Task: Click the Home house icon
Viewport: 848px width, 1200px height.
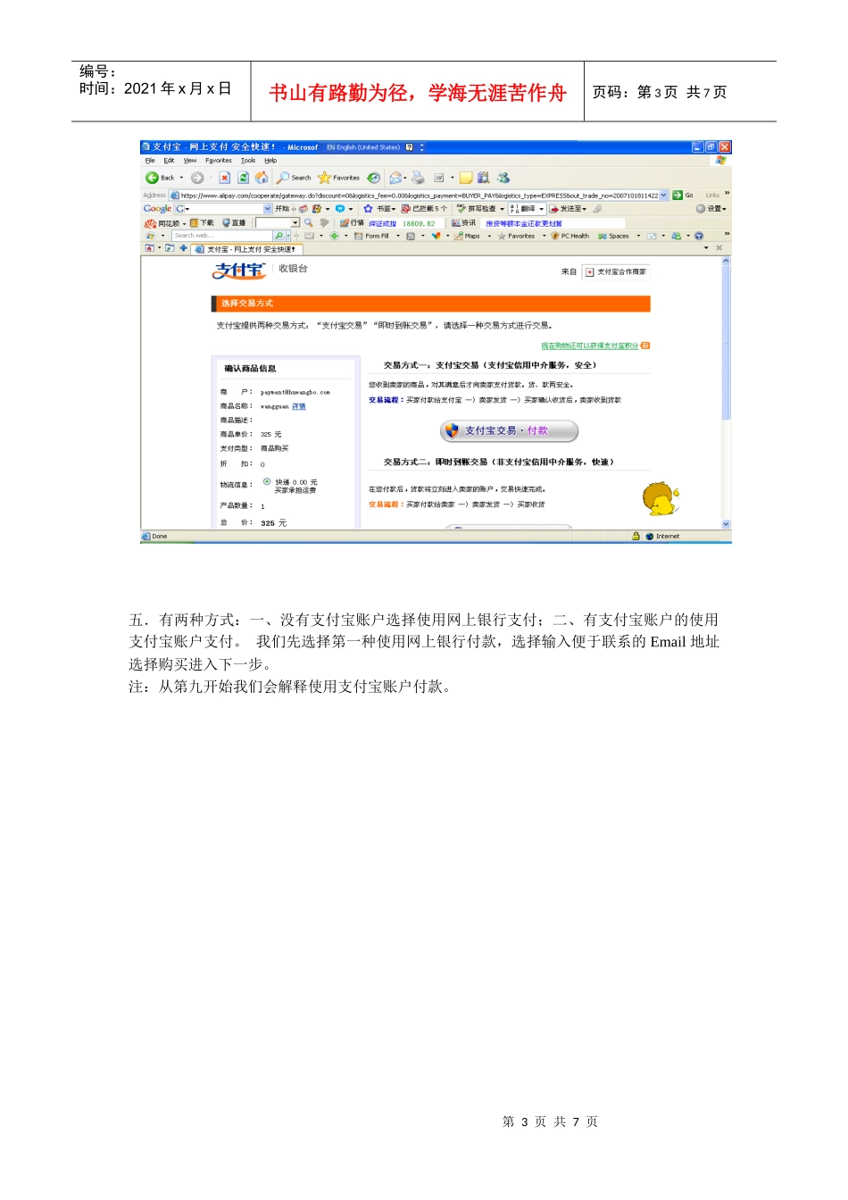Action: pos(262,178)
